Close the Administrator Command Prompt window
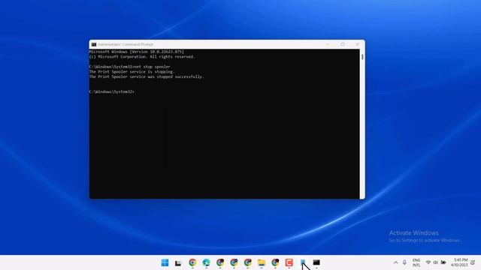 [x=358, y=44]
